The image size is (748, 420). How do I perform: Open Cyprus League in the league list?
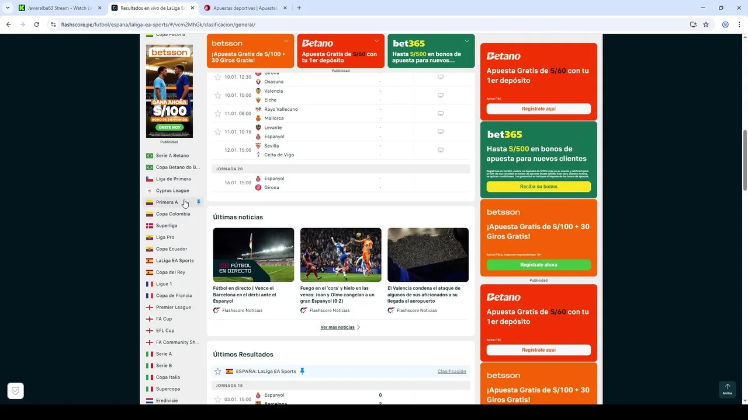pos(172,191)
